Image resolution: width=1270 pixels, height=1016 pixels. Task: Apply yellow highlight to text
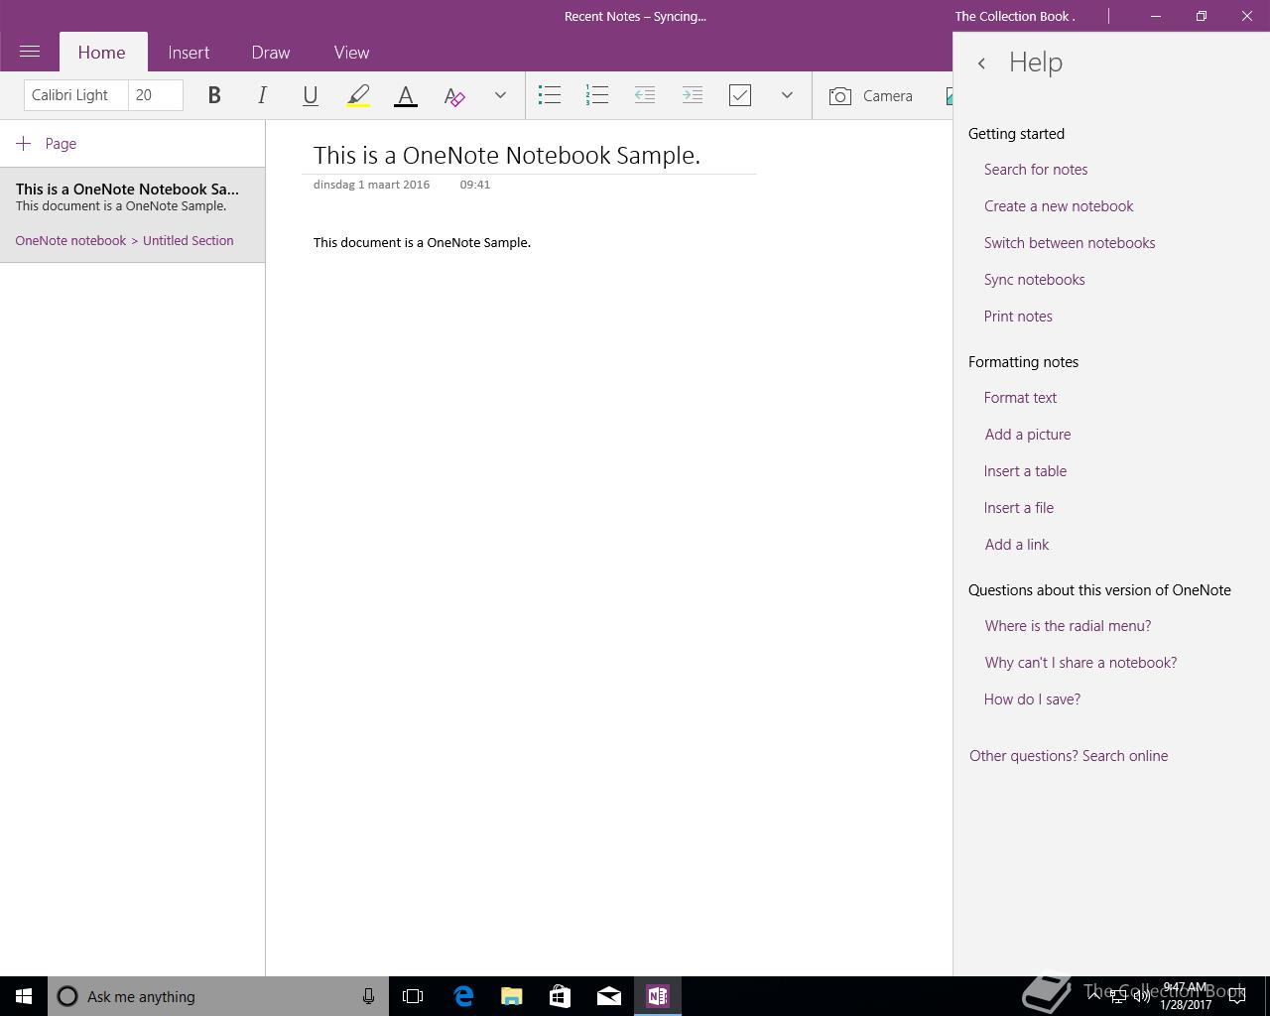coord(358,95)
